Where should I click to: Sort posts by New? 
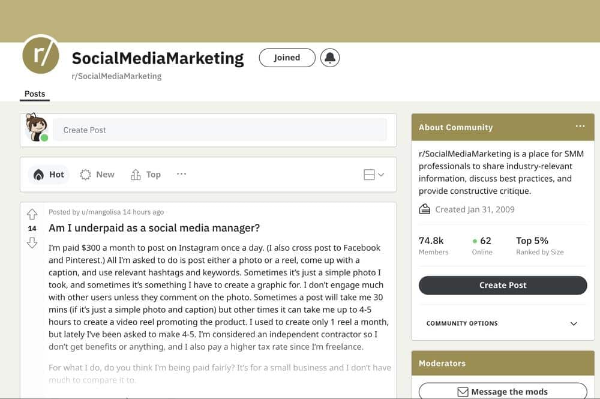(x=97, y=175)
